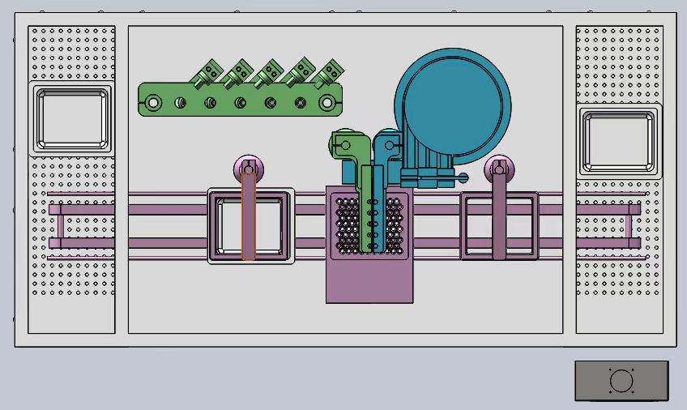The width and height of the screenshot is (687, 410).
Task: Select the purple rail end bracket on left panel
Action: (59, 226)
